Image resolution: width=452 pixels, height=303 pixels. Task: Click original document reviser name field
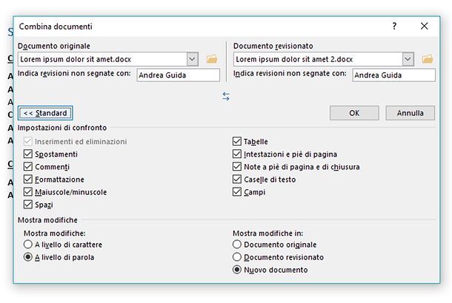(178, 75)
